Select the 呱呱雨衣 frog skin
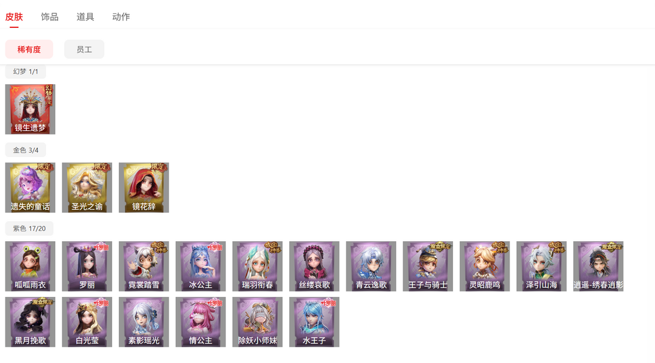The image size is (655, 363). pyautogui.click(x=30, y=266)
